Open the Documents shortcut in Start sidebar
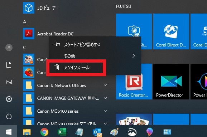This screenshot has width=207, height=137. coord(9,65)
